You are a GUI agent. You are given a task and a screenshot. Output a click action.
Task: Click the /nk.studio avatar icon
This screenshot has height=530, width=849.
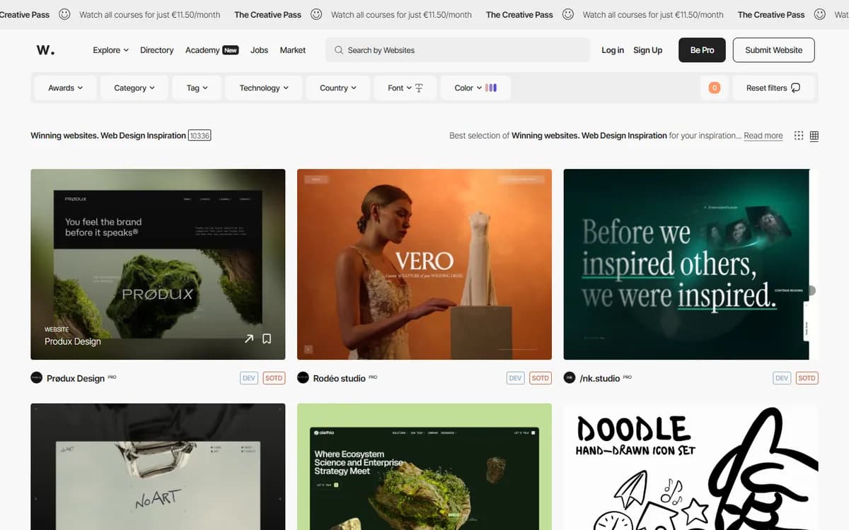[x=570, y=378]
